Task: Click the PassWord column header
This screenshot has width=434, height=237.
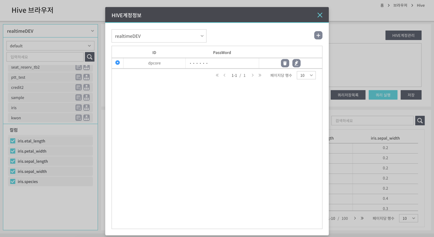Action: coord(222,52)
